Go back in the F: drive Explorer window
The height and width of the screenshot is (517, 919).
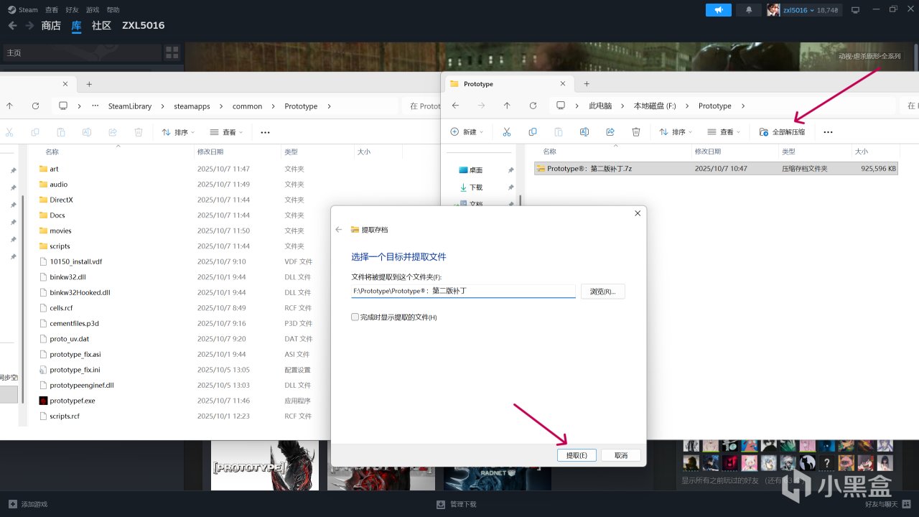455,106
